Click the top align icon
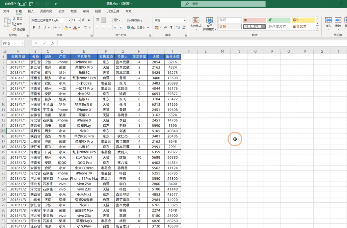 98,20
